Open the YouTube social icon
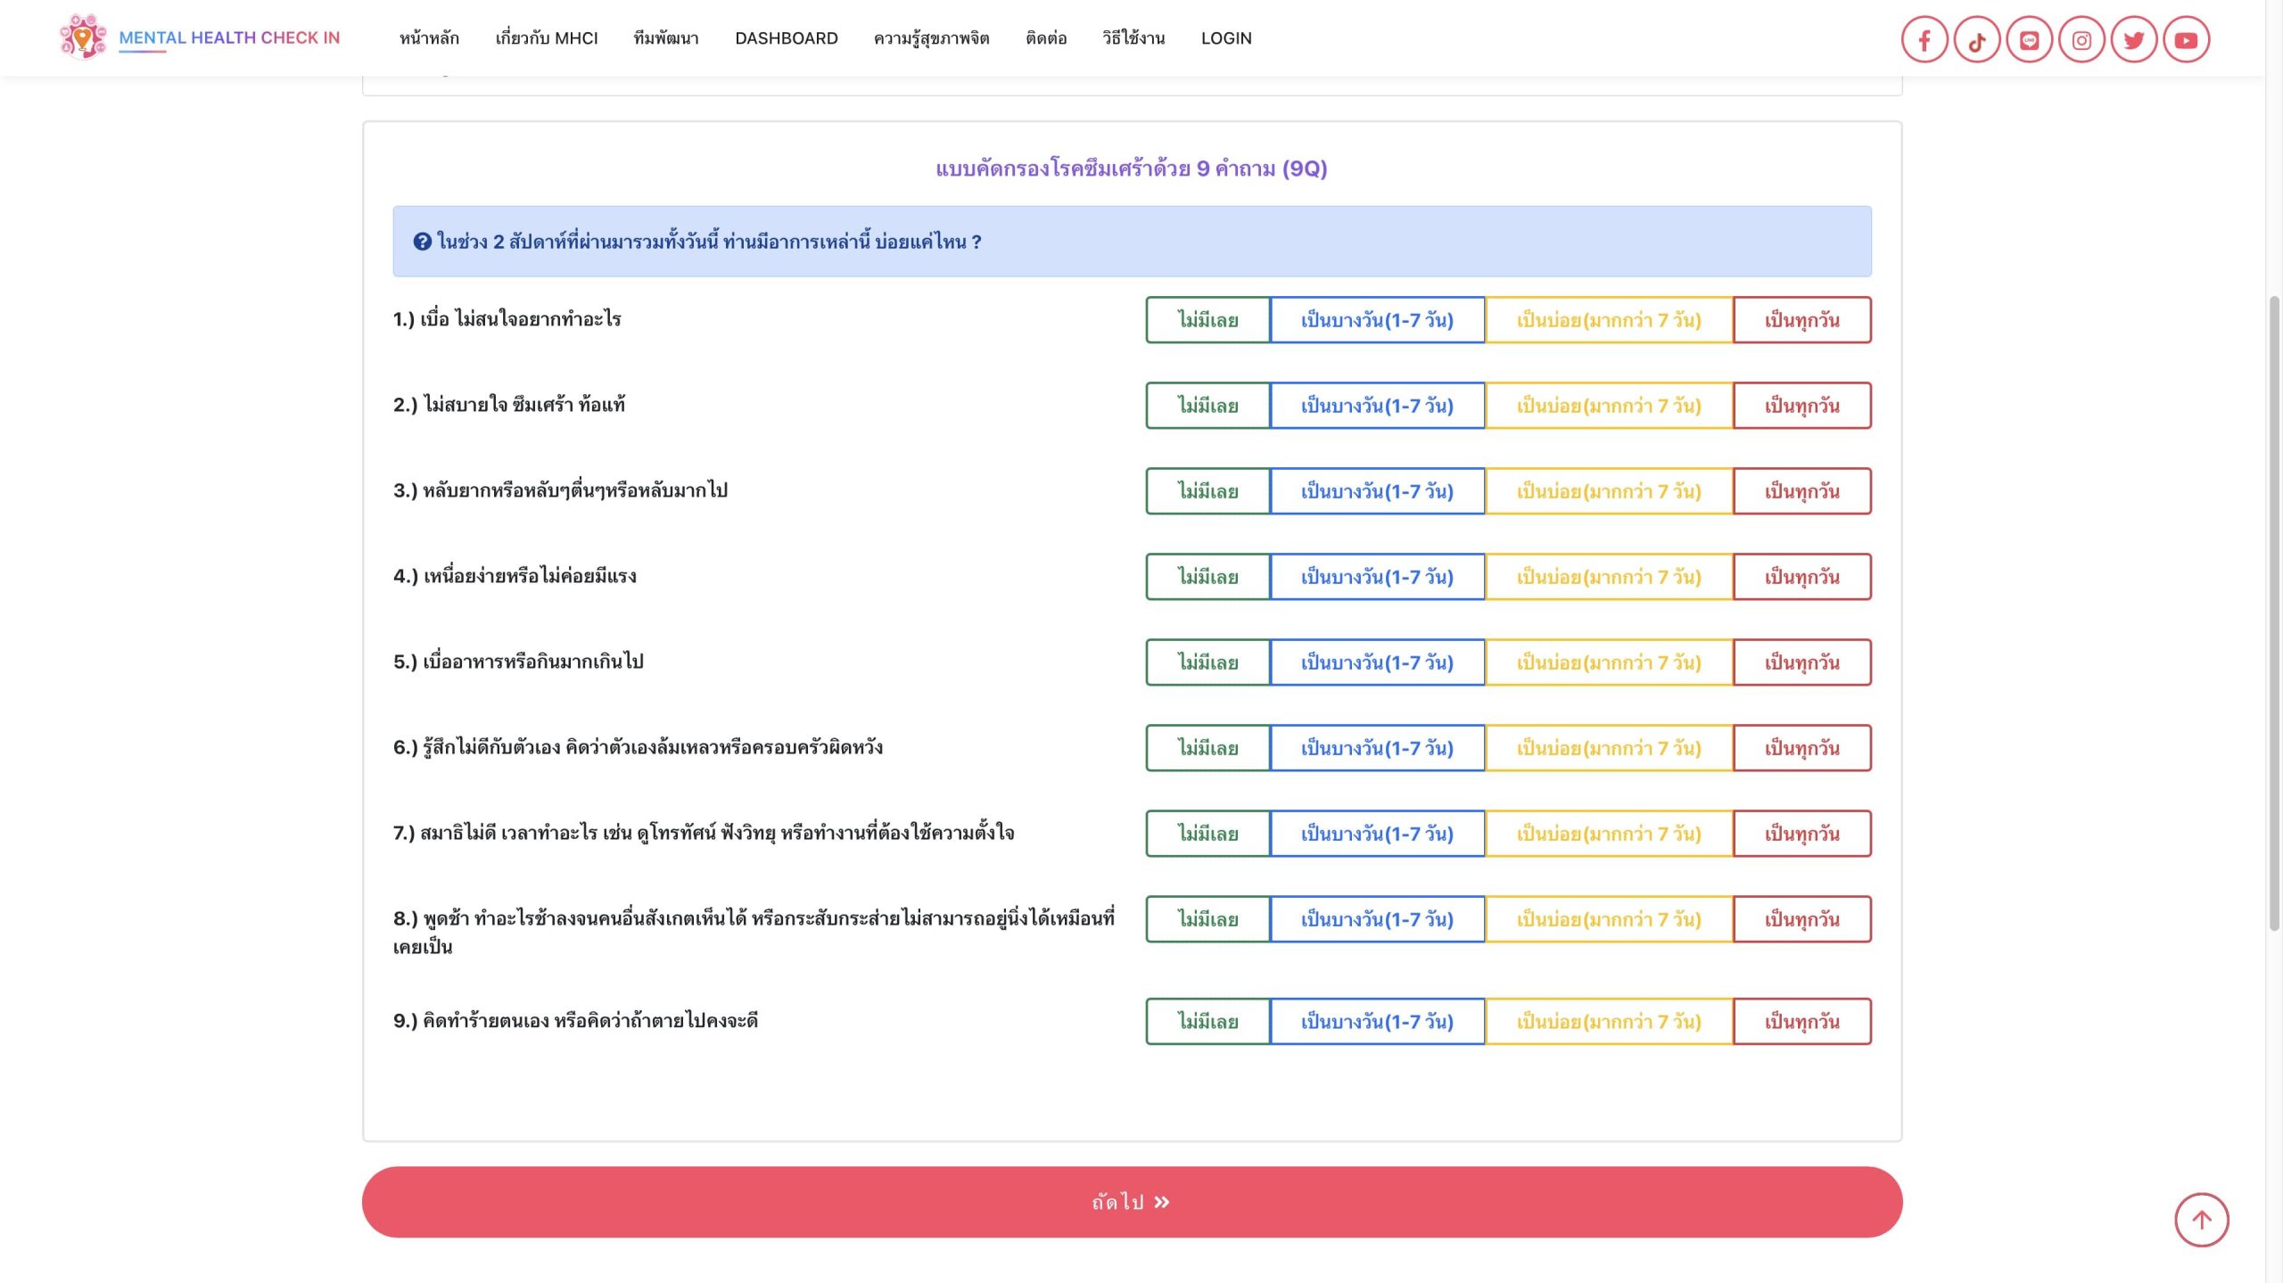 [2186, 40]
